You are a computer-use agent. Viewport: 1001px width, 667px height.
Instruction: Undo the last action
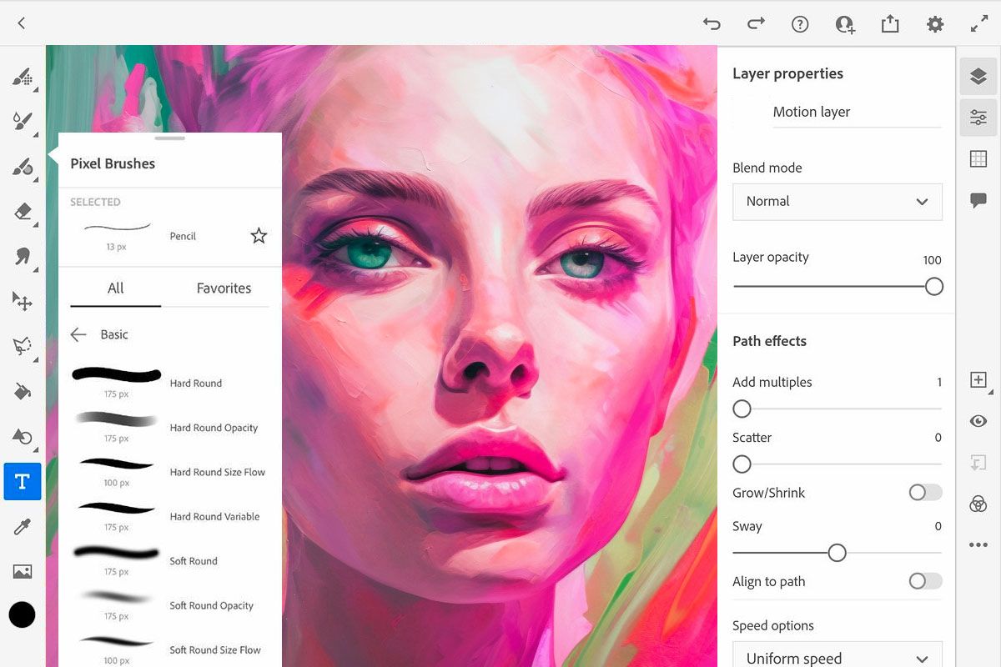click(x=712, y=24)
